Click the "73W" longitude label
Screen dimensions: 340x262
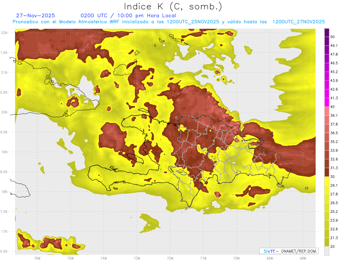[x=137, y=258]
